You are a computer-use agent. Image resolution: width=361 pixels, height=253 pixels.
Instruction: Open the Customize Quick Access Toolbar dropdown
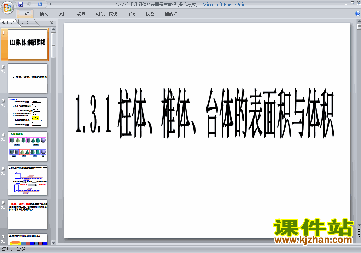[x=51, y=4]
